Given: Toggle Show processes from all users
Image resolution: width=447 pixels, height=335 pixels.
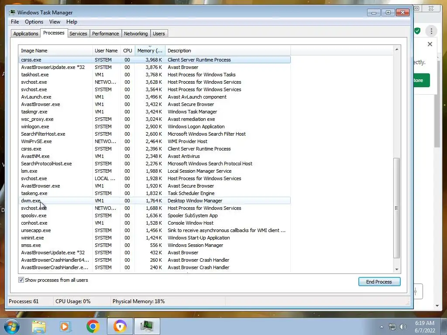Looking at the screenshot, I should [21, 280].
